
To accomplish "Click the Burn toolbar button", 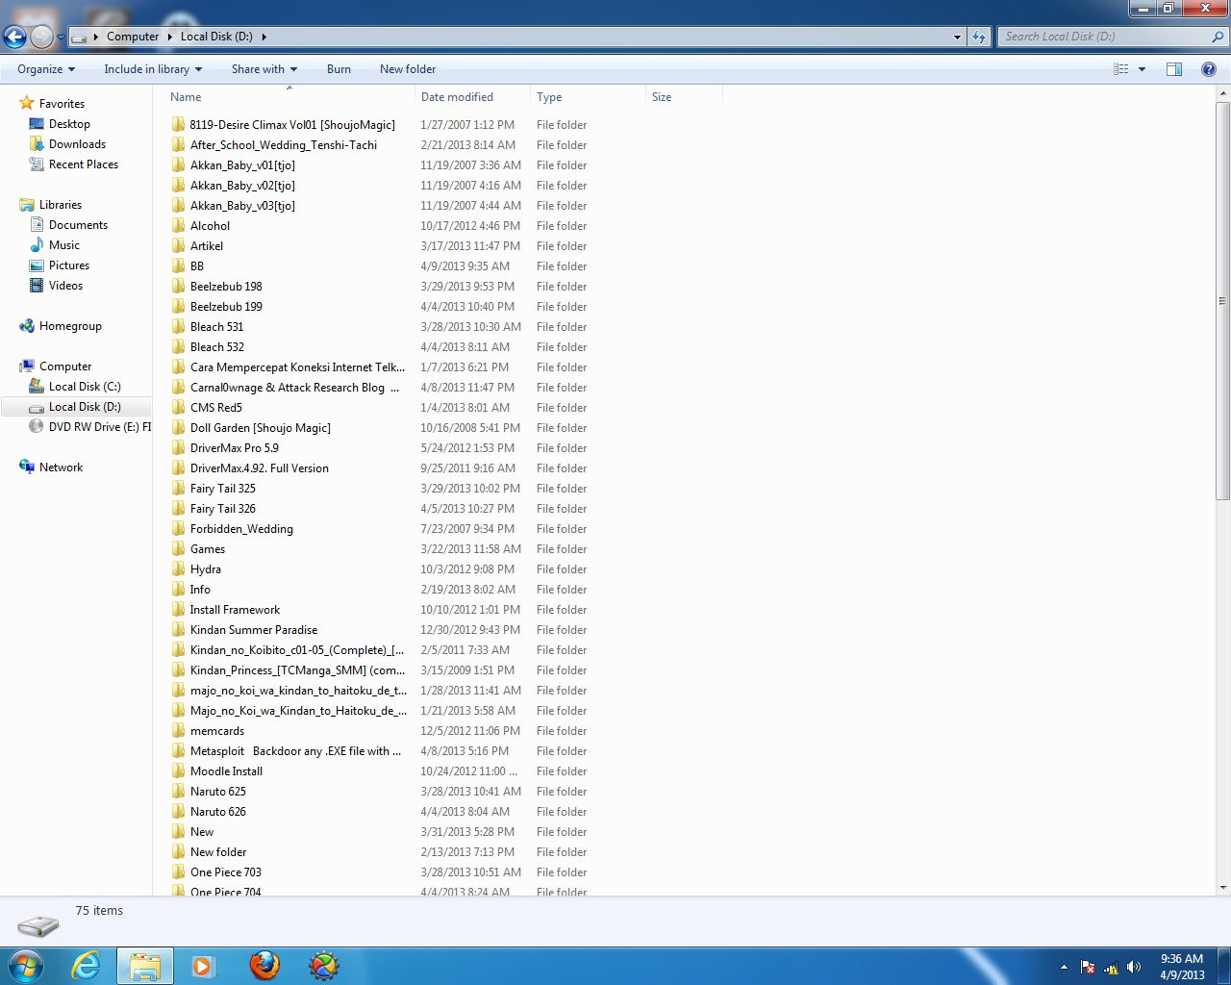I will coord(339,69).
